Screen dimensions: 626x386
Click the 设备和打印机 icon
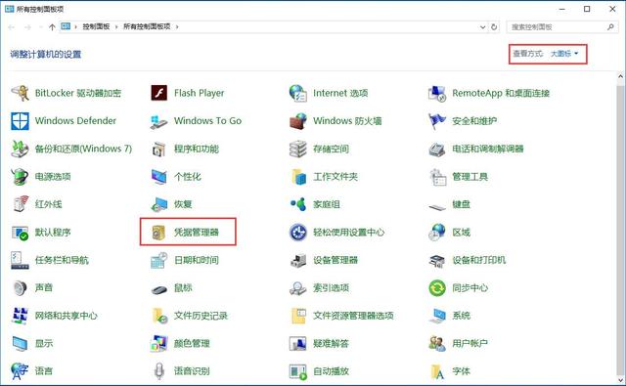tap(437, 261)
